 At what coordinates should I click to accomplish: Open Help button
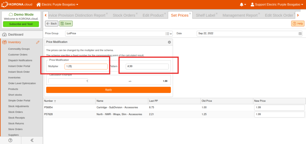(x=298, y=24)
